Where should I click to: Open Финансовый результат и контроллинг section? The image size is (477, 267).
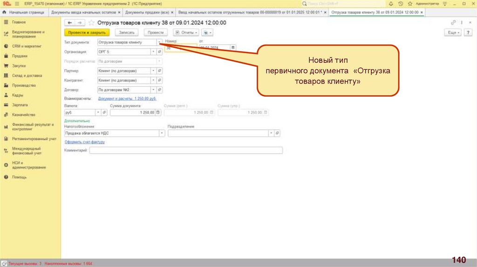pos(33,127)
